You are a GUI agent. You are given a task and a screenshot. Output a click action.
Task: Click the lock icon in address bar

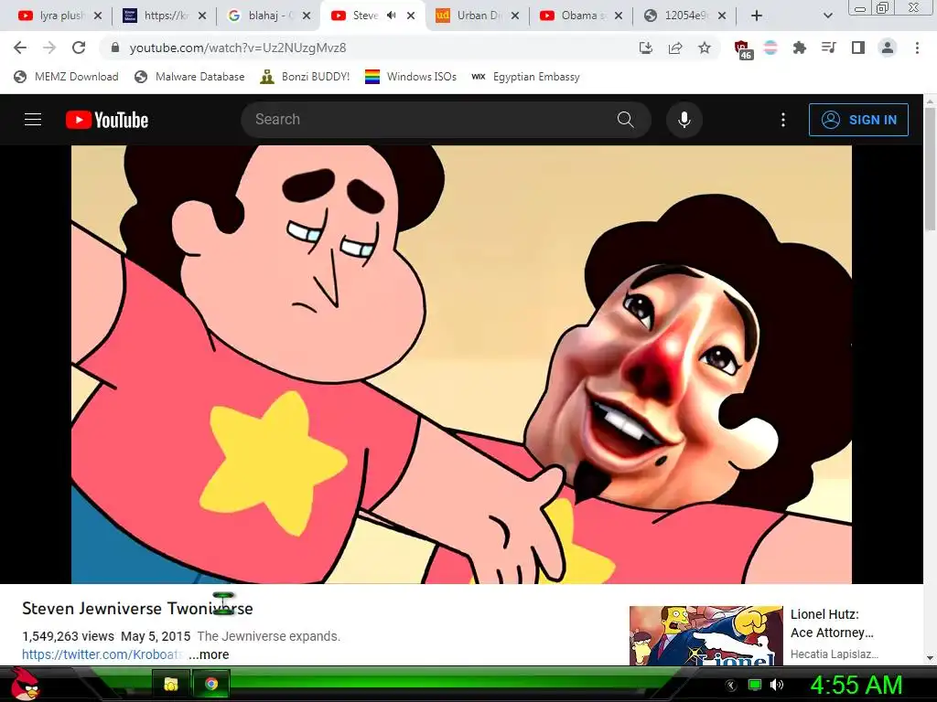click(x=115, y=48)
